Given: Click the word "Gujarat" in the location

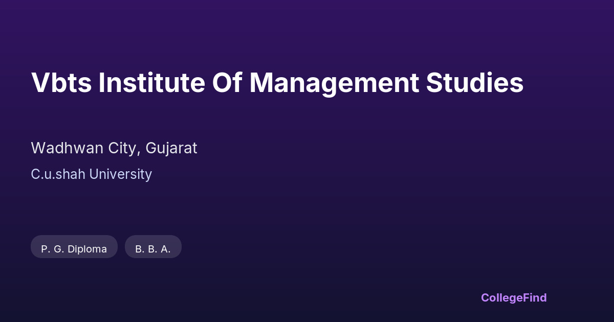Looking at the screenshot, I should pos(171,148).
